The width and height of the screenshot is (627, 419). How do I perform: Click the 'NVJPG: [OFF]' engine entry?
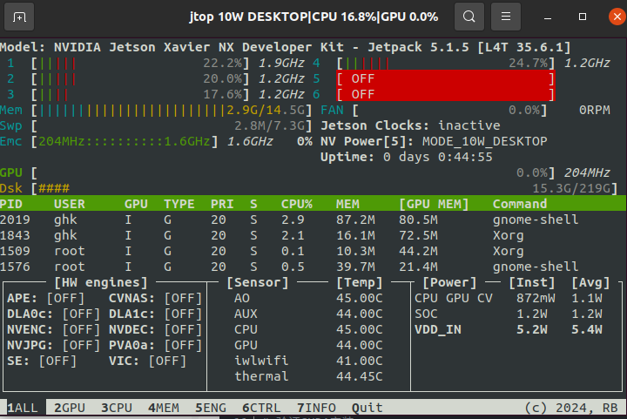tap(54, 345)
